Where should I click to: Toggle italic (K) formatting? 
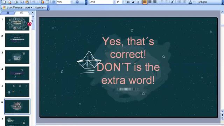[x=133, y=2]
